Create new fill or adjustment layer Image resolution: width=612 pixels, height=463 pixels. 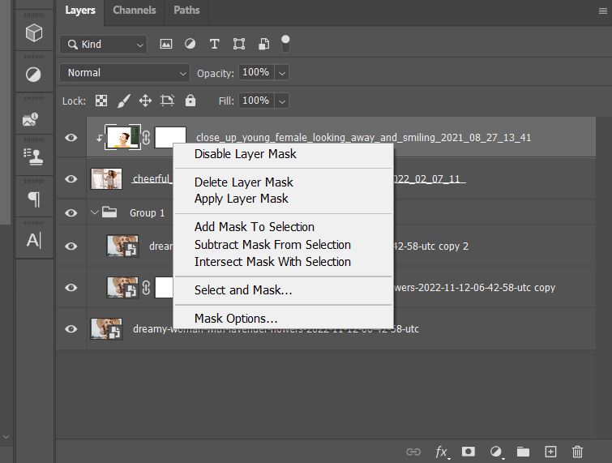(496, 452)
